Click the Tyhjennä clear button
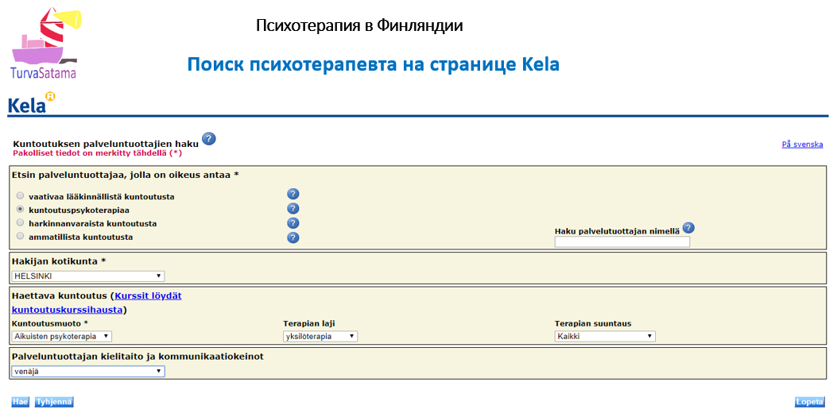 (54, 402)
